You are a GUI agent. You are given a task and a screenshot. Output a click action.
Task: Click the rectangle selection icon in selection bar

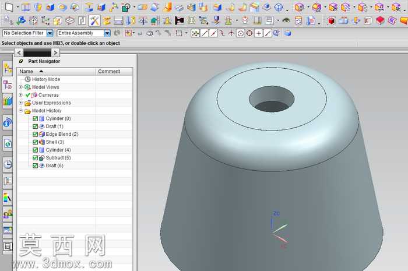(179, 33)
